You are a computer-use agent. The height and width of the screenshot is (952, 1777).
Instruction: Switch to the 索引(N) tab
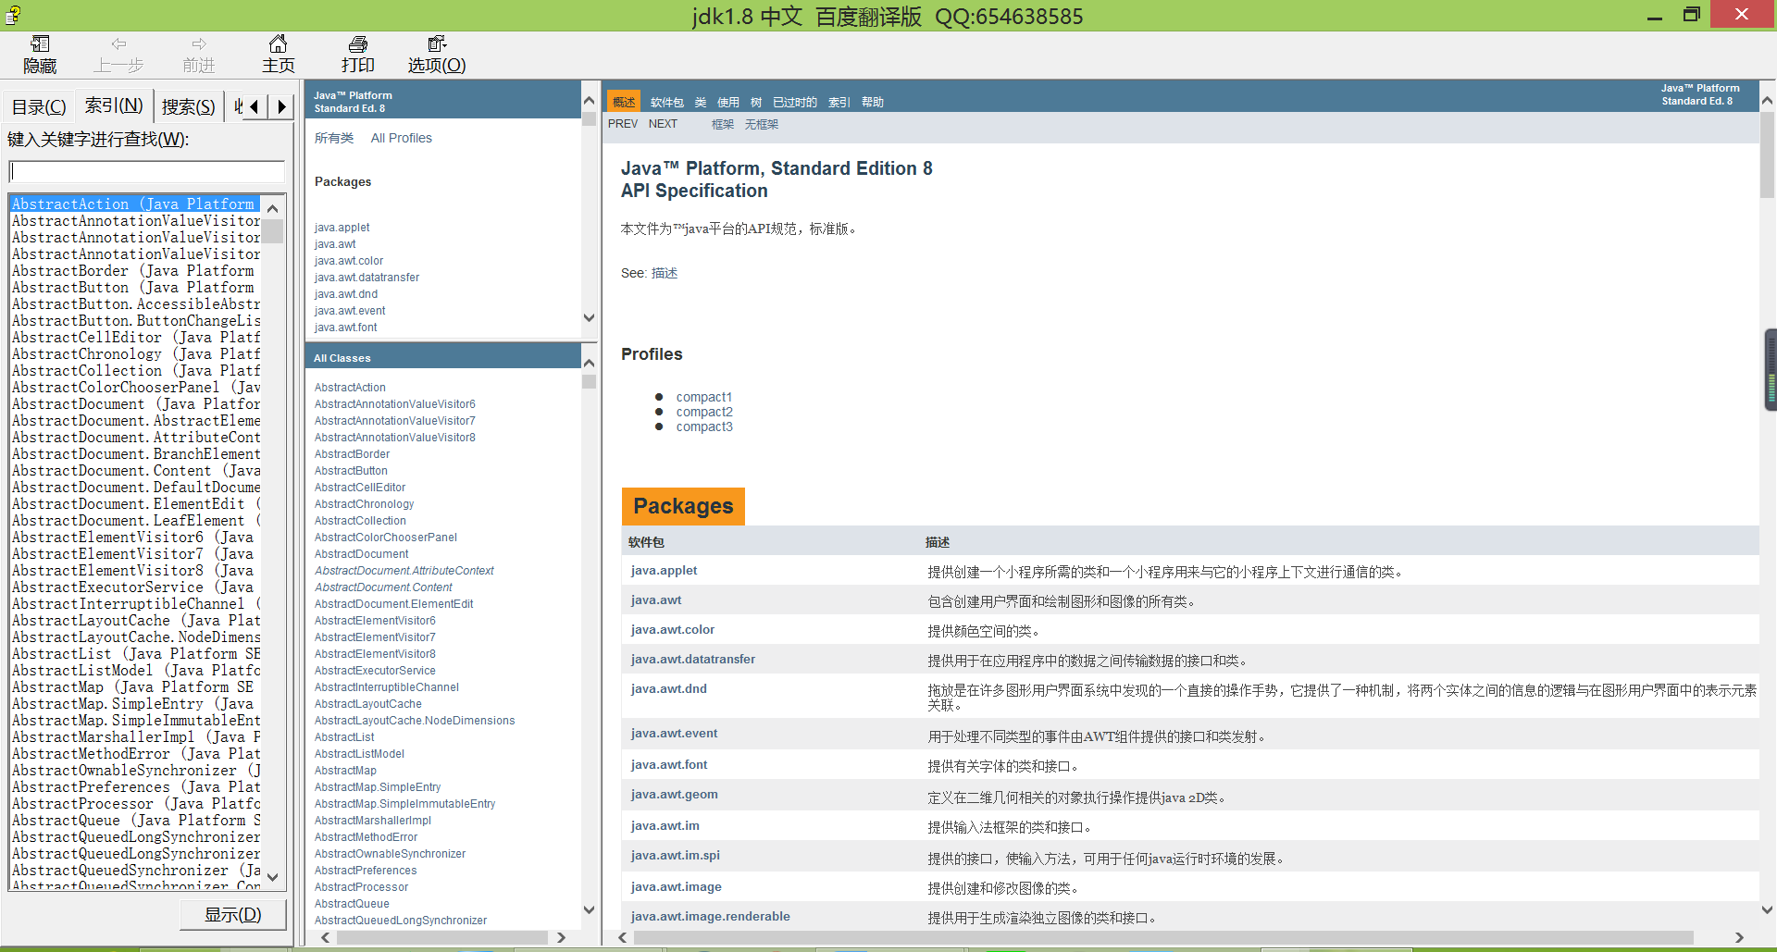pyautogui.click(x=114, y=105)
